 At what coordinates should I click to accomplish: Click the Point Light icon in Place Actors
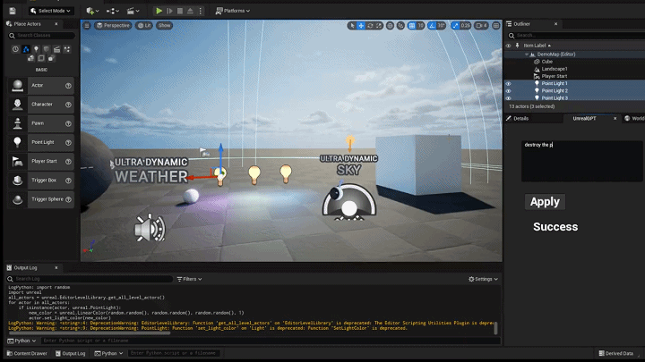coord(17,142)
